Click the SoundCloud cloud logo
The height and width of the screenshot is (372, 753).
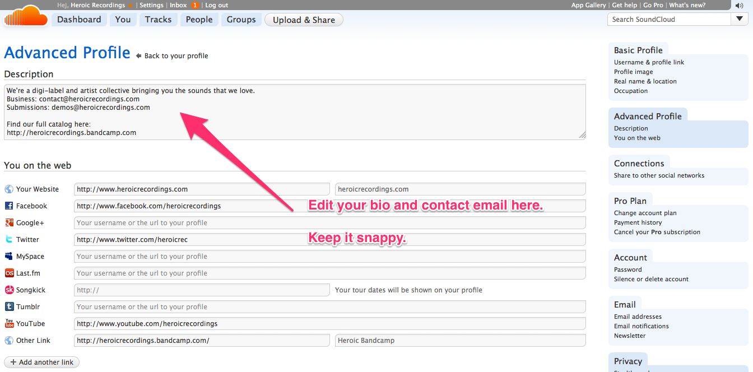coord(26,16)
